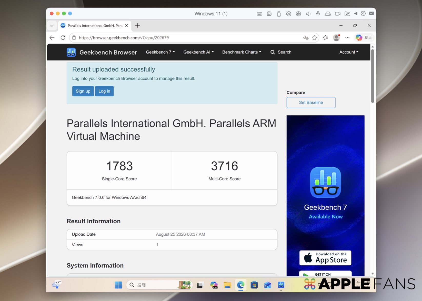This screenshot has height=301, width=422.
Task: Open Outlook from the taskbar
Action: pyautogui.click(x=267, y=285)
